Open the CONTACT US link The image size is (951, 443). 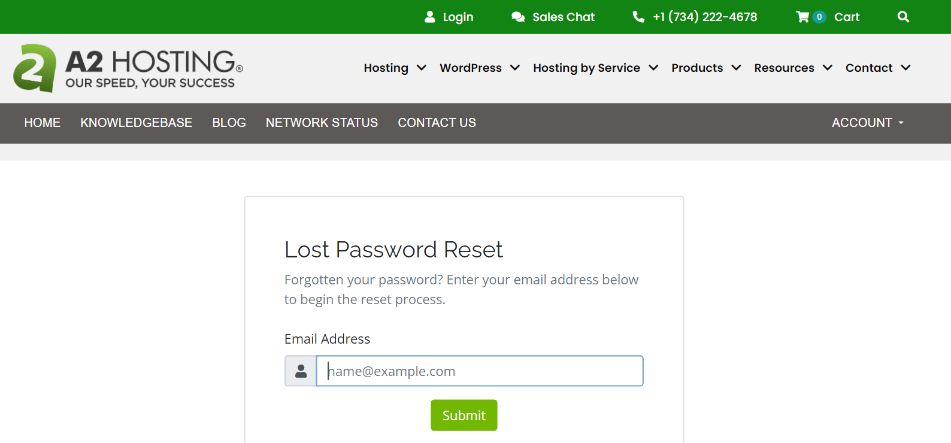tap(437, 123)
